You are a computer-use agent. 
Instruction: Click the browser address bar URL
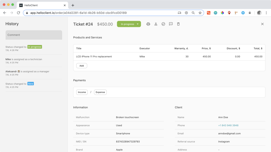pyautogui.click(x=78, y=13)
